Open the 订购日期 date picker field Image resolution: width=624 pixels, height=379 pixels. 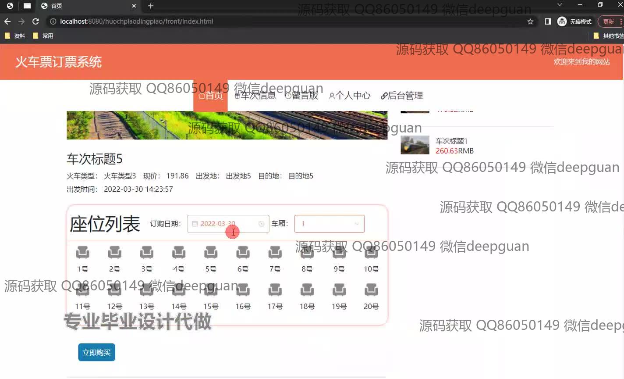tap(223, 224)
